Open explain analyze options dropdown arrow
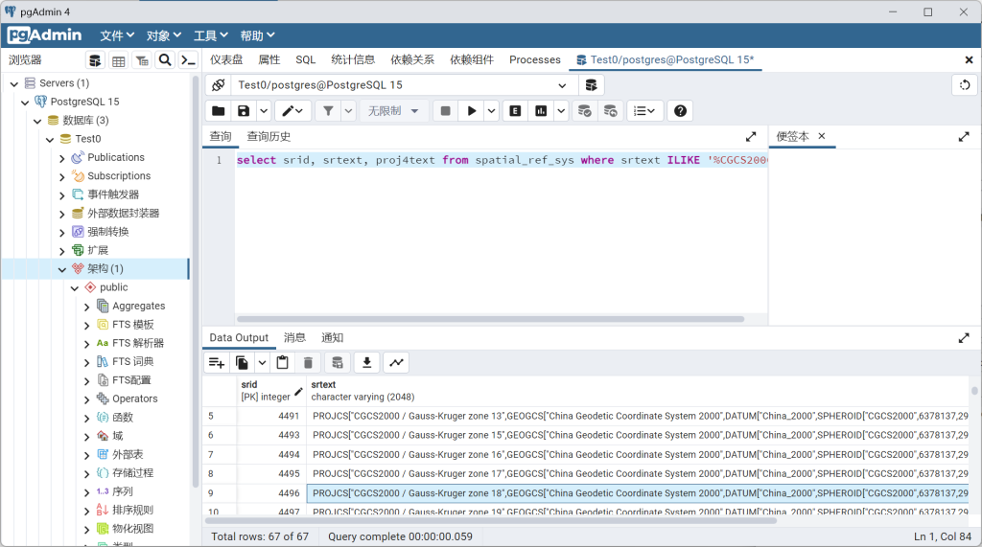 561,111
